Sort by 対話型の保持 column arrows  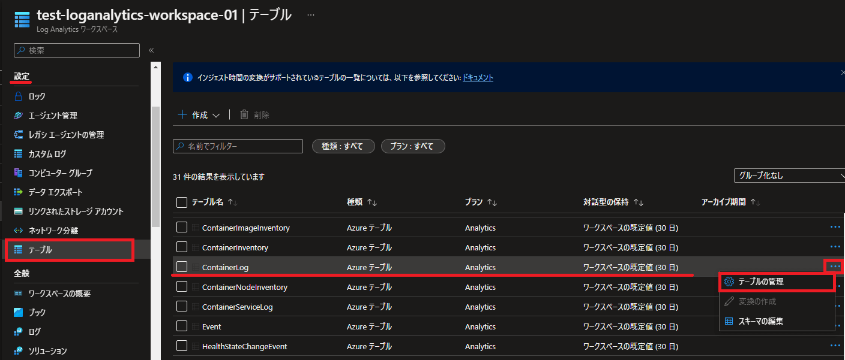click(x=639, y=202)
